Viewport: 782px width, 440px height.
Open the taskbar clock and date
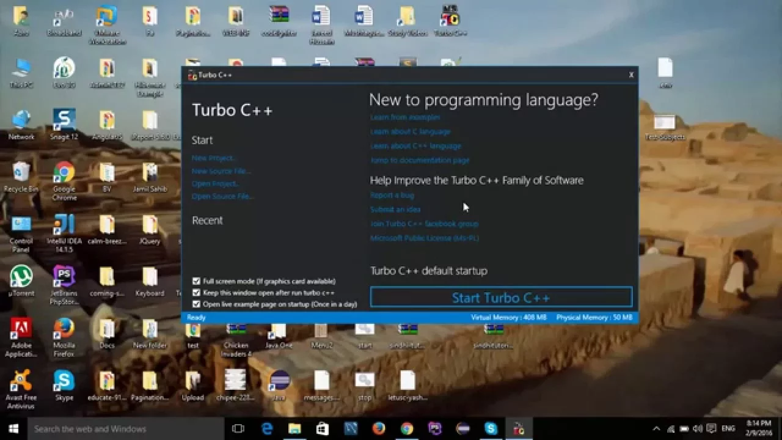[758, 429]
